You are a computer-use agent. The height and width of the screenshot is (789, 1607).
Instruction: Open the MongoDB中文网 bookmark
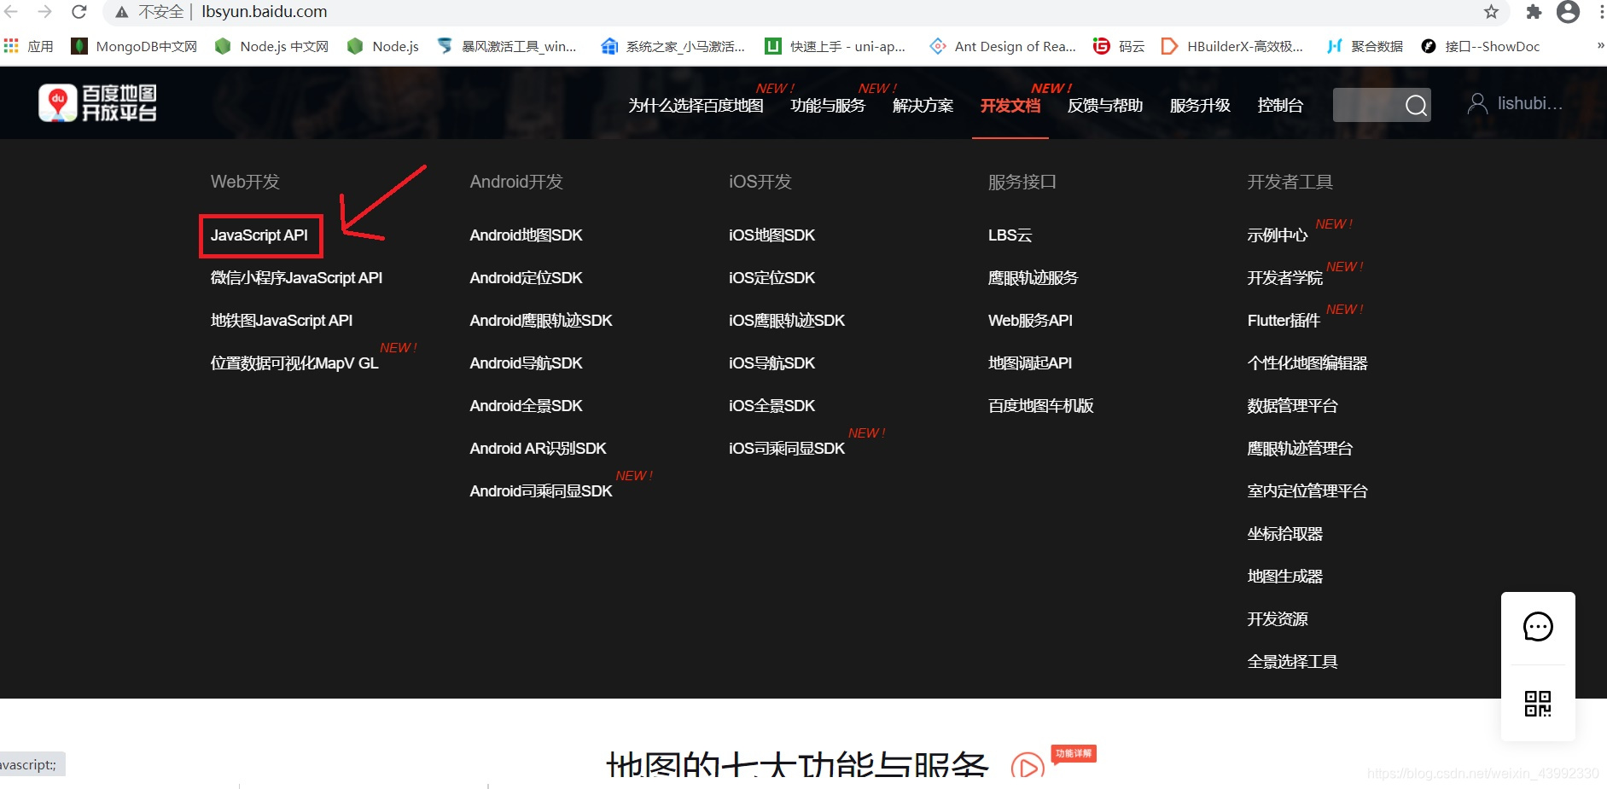pyautogui.click(x=134, y=46)
